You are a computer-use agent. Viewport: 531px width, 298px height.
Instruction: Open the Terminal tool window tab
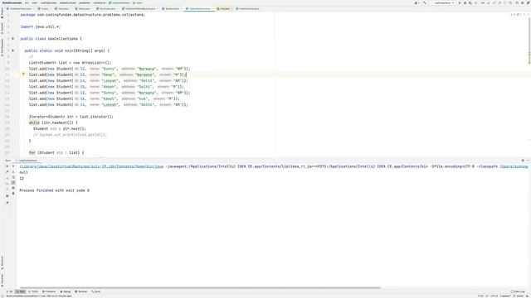[81, 291]
